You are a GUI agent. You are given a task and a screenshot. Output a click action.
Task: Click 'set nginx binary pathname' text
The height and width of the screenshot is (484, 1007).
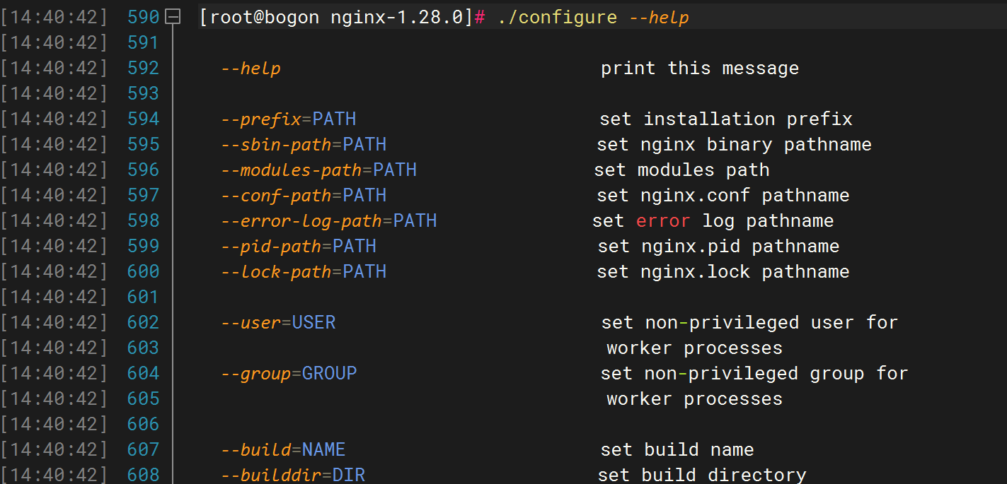pyautogui.click(x=735, y=144)
